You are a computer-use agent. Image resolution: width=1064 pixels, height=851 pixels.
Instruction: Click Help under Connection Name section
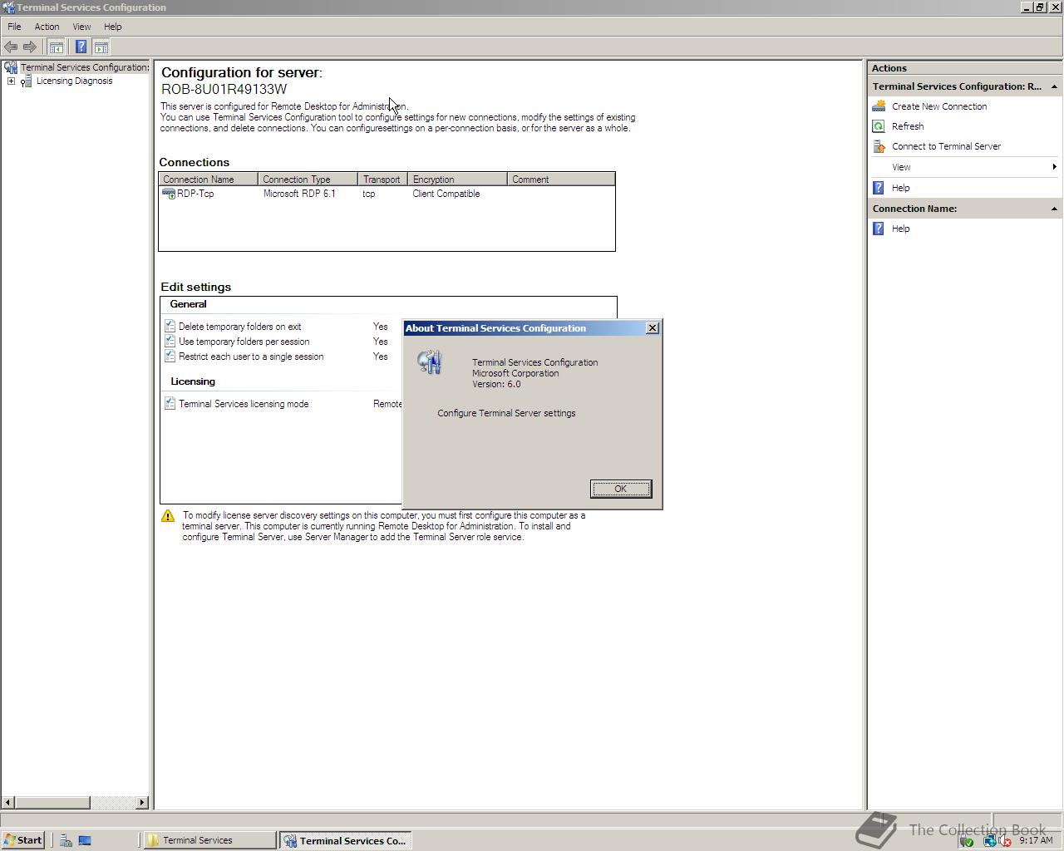(x=900, y=229)
